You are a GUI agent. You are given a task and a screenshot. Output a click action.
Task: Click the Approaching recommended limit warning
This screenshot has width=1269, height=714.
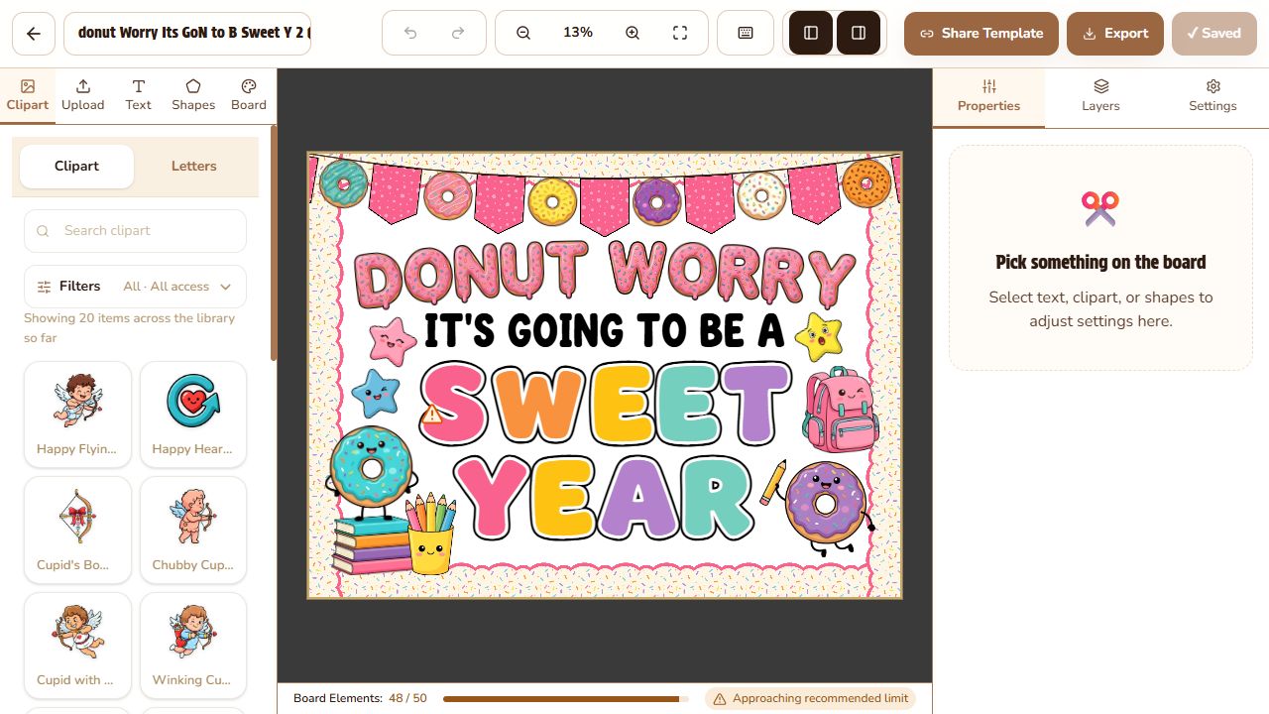810,699
